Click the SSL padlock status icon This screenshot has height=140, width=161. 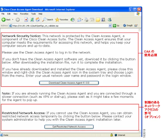click(112, 135)
